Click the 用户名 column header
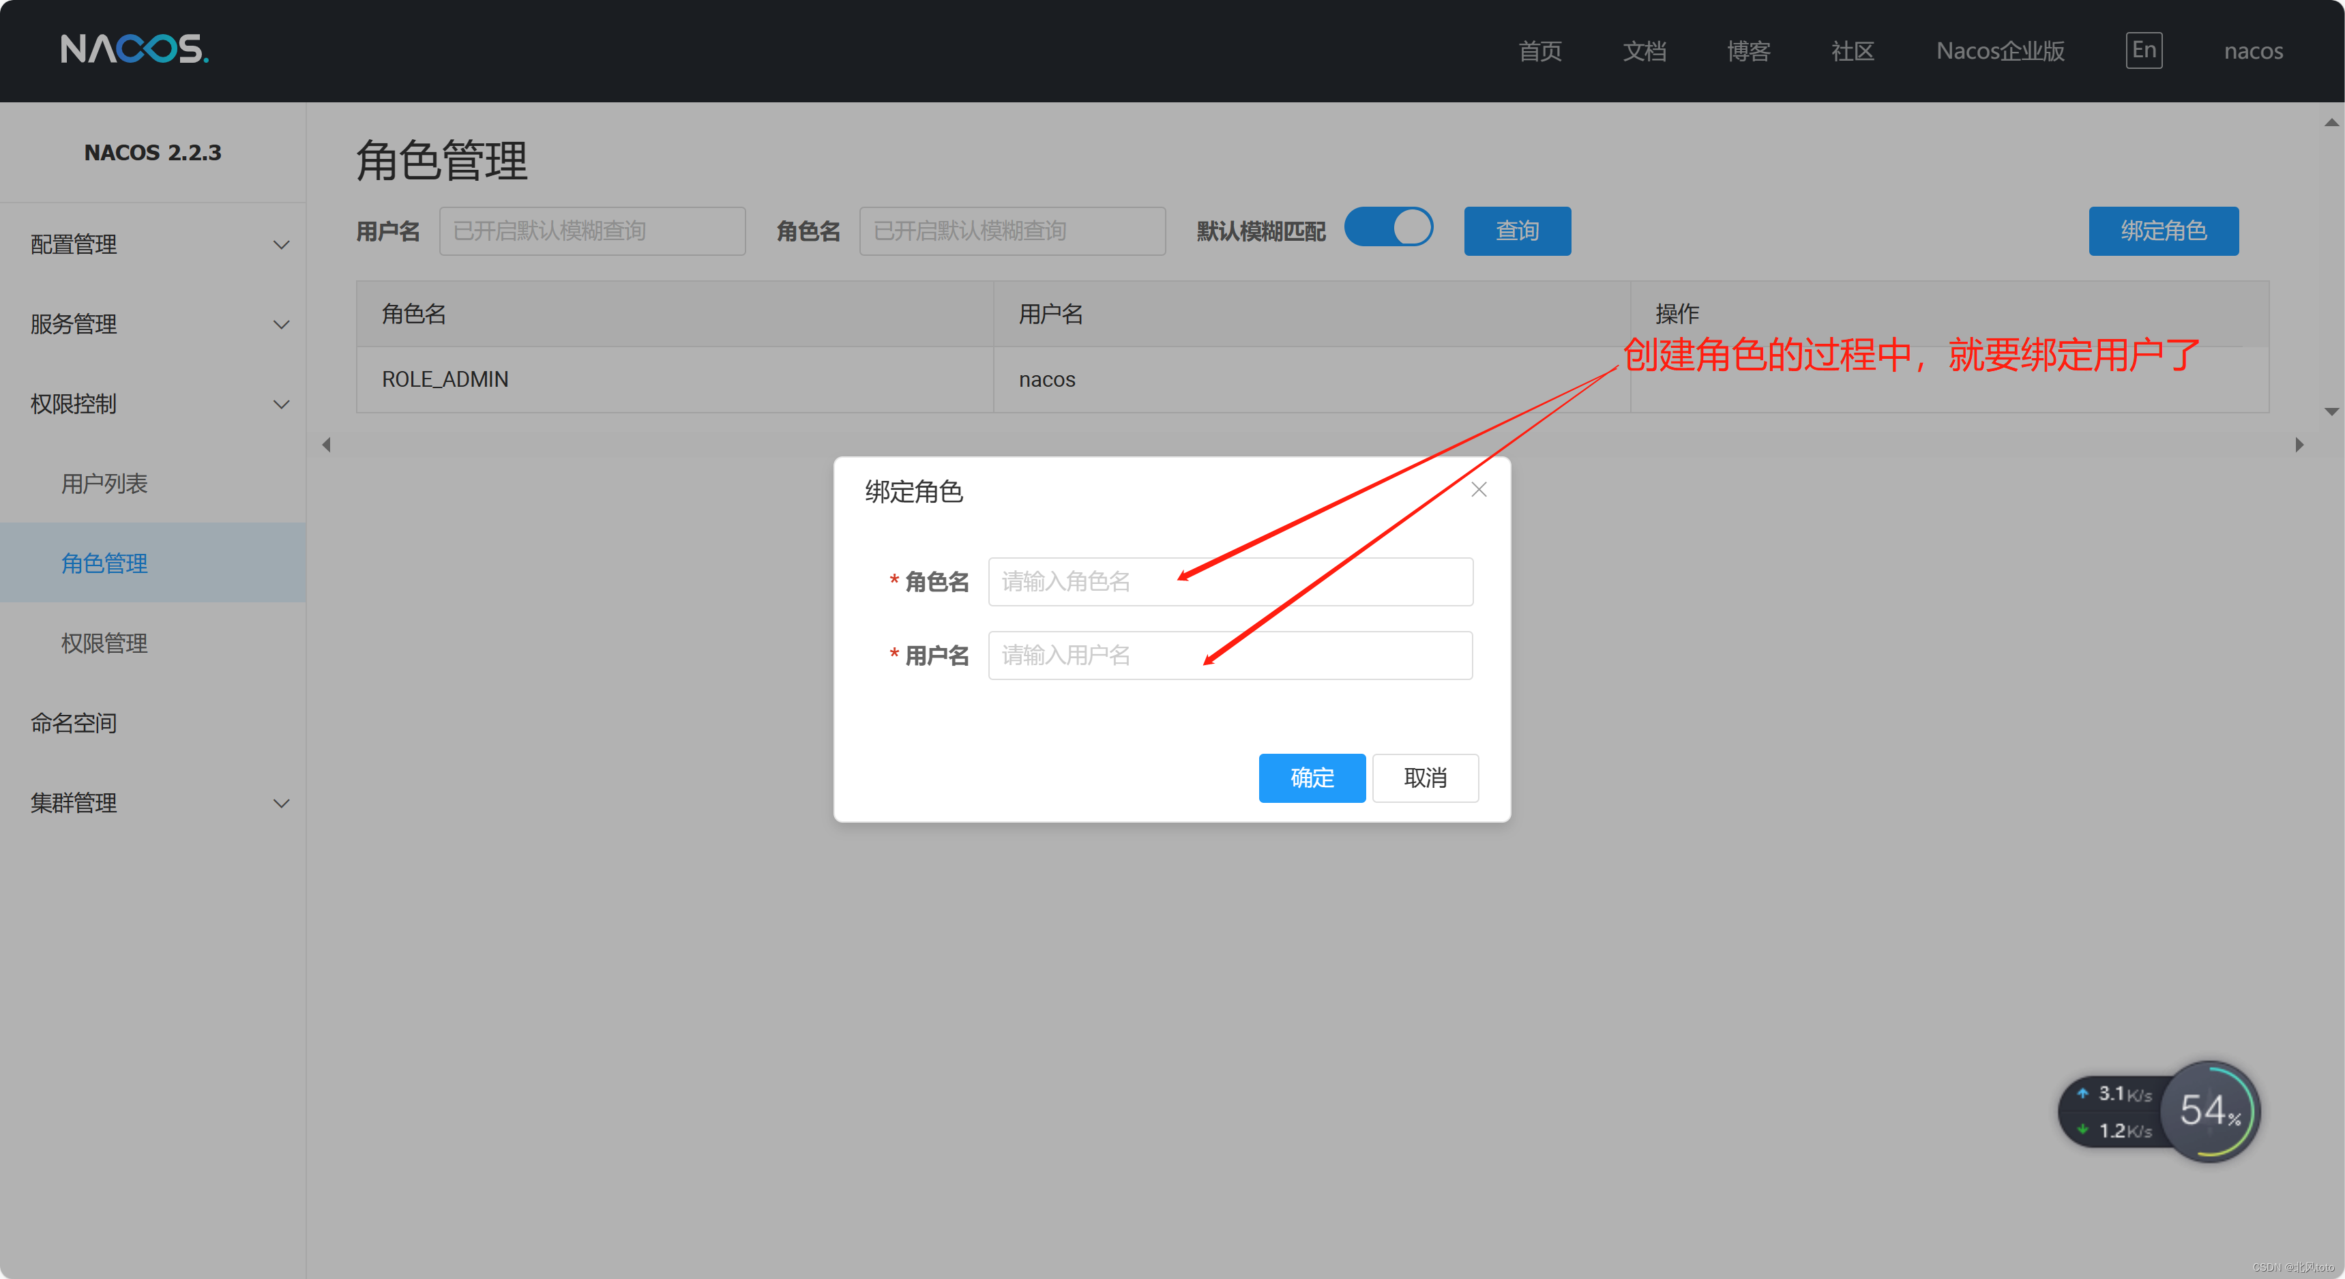The image size is (2345, 1279). 1311,314
